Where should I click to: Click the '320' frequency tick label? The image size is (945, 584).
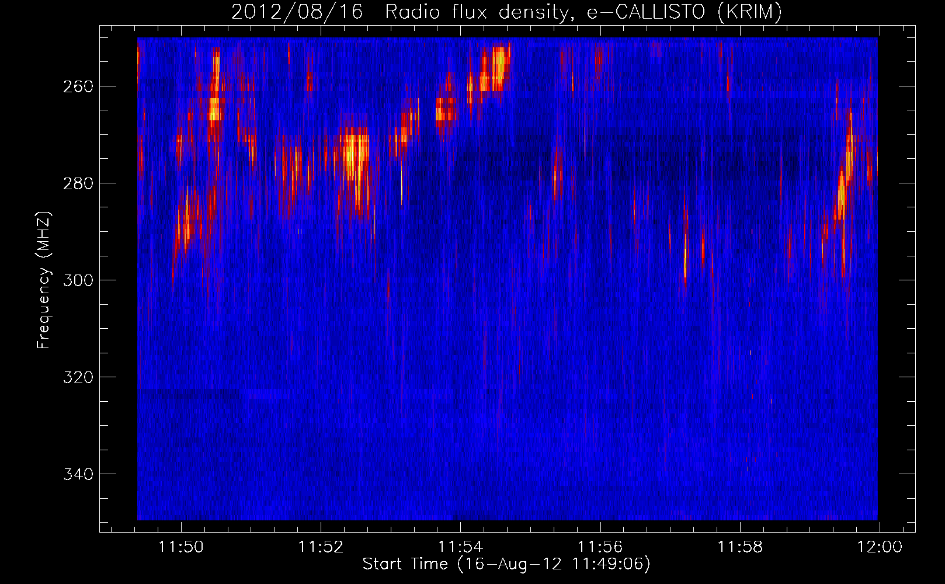coord(78,377)
